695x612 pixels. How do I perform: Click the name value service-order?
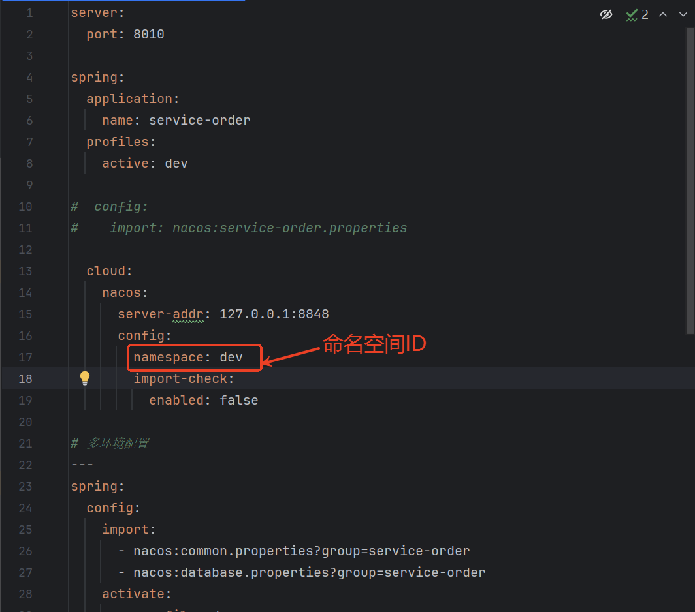click(x=200, y=121)
